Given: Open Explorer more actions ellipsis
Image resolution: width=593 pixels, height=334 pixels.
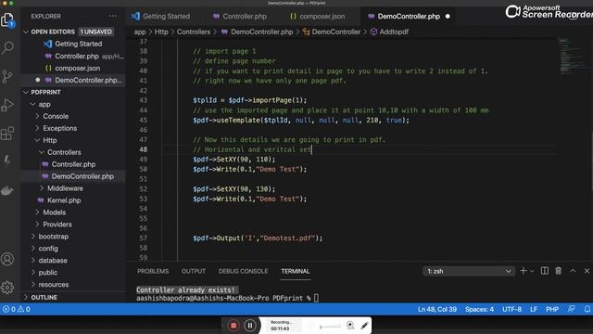Looking at the screenshot, I should click(x=113, y=17).
